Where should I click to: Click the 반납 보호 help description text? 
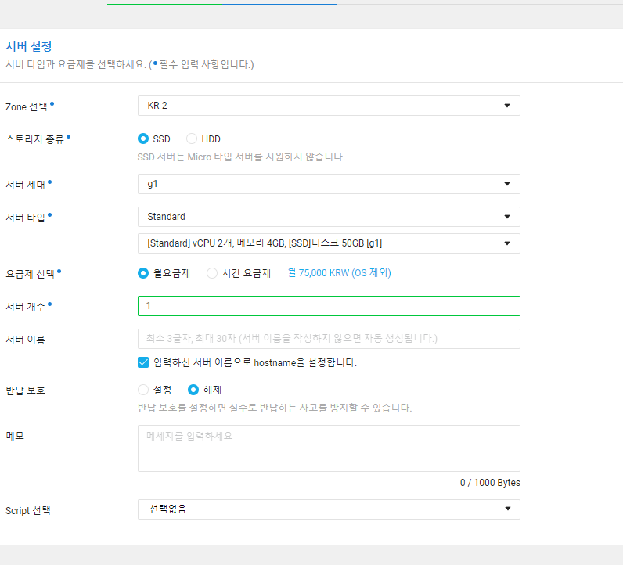coord(275,408)
